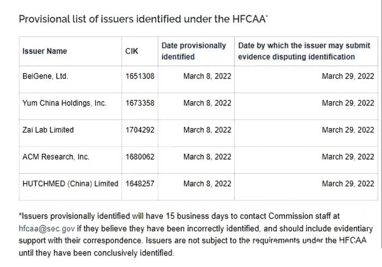This screenshot has height=267, width=382.
Task: Click the HUTCHMED (China) Limited cell
Action: coord(70,184)
